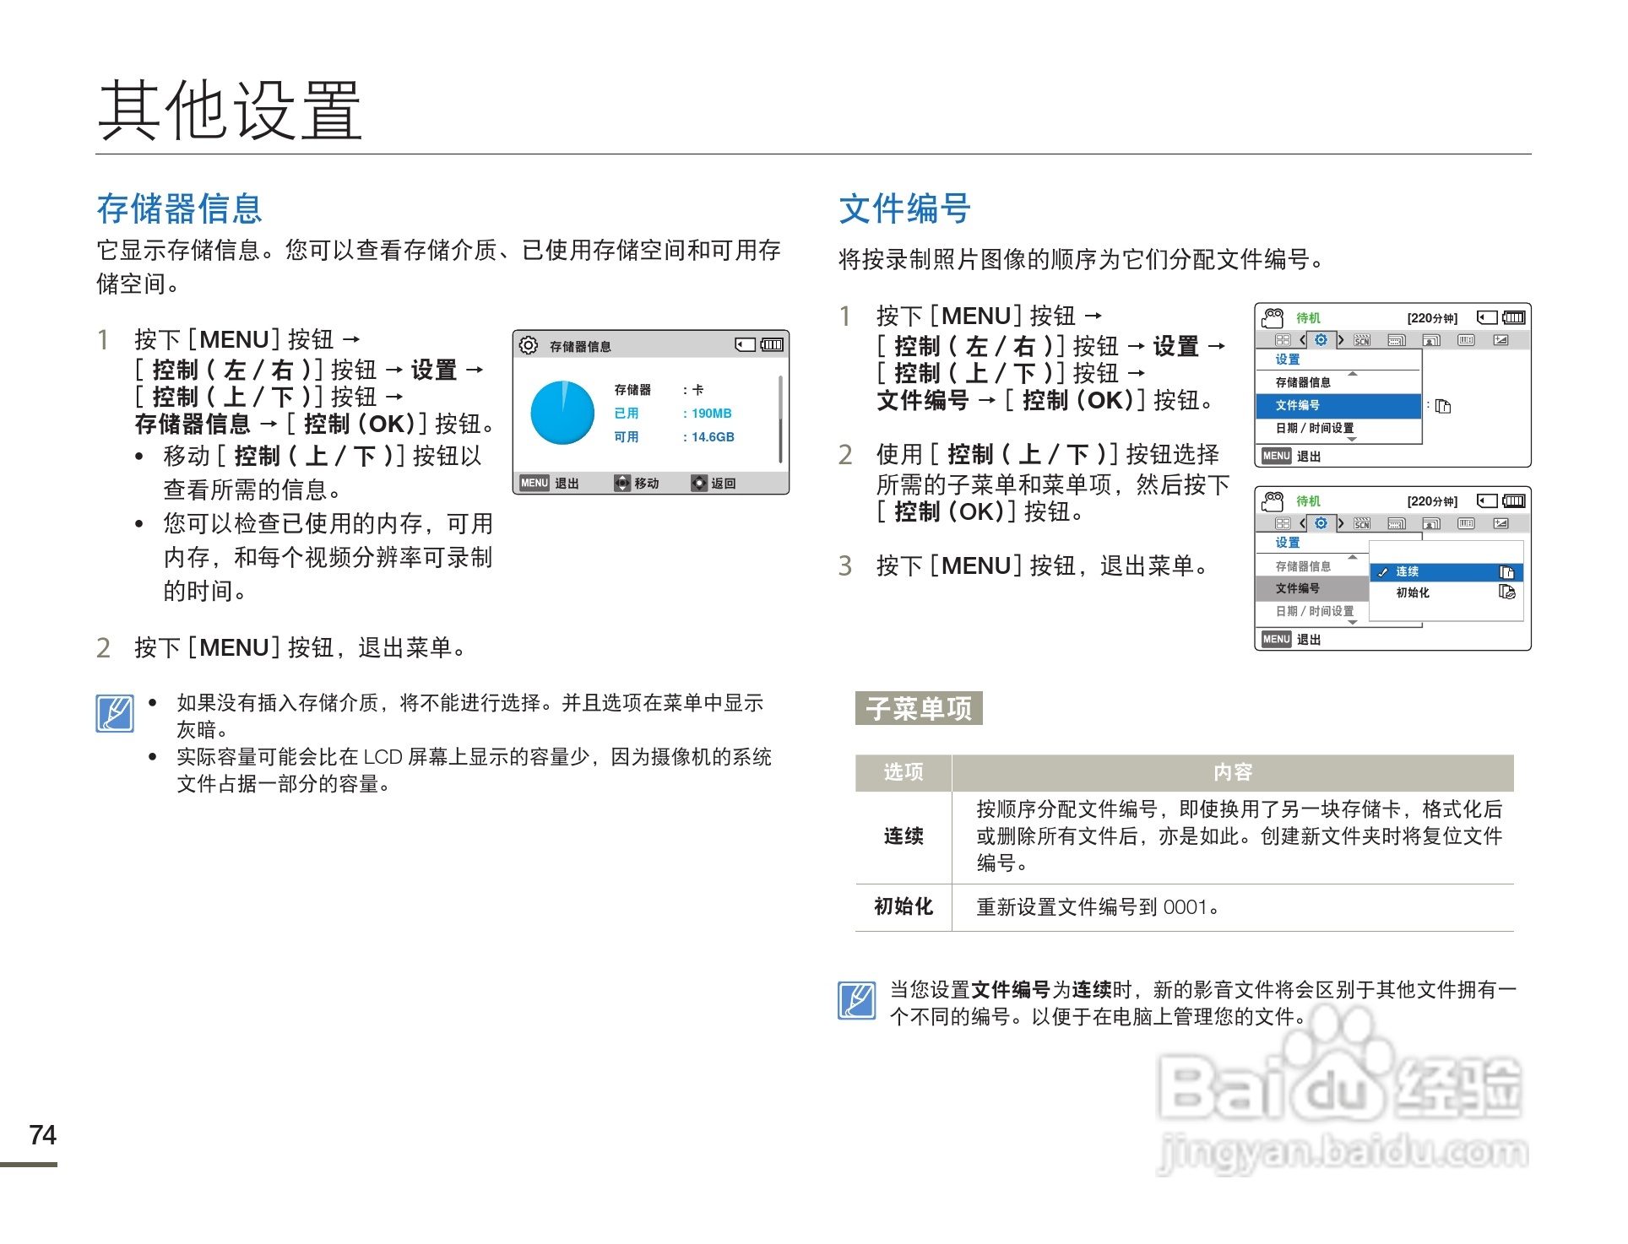Open the 日期/时间设置 menu item
Image resolution: width=1628 pixels, height=1244 pixels.
pyautogui.click(x=1314, y=429)
